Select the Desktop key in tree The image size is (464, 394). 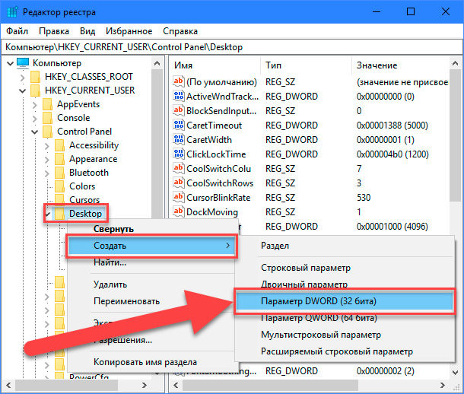85,214
